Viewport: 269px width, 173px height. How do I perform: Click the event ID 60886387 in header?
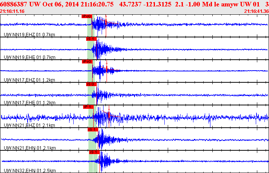[14, 4]
